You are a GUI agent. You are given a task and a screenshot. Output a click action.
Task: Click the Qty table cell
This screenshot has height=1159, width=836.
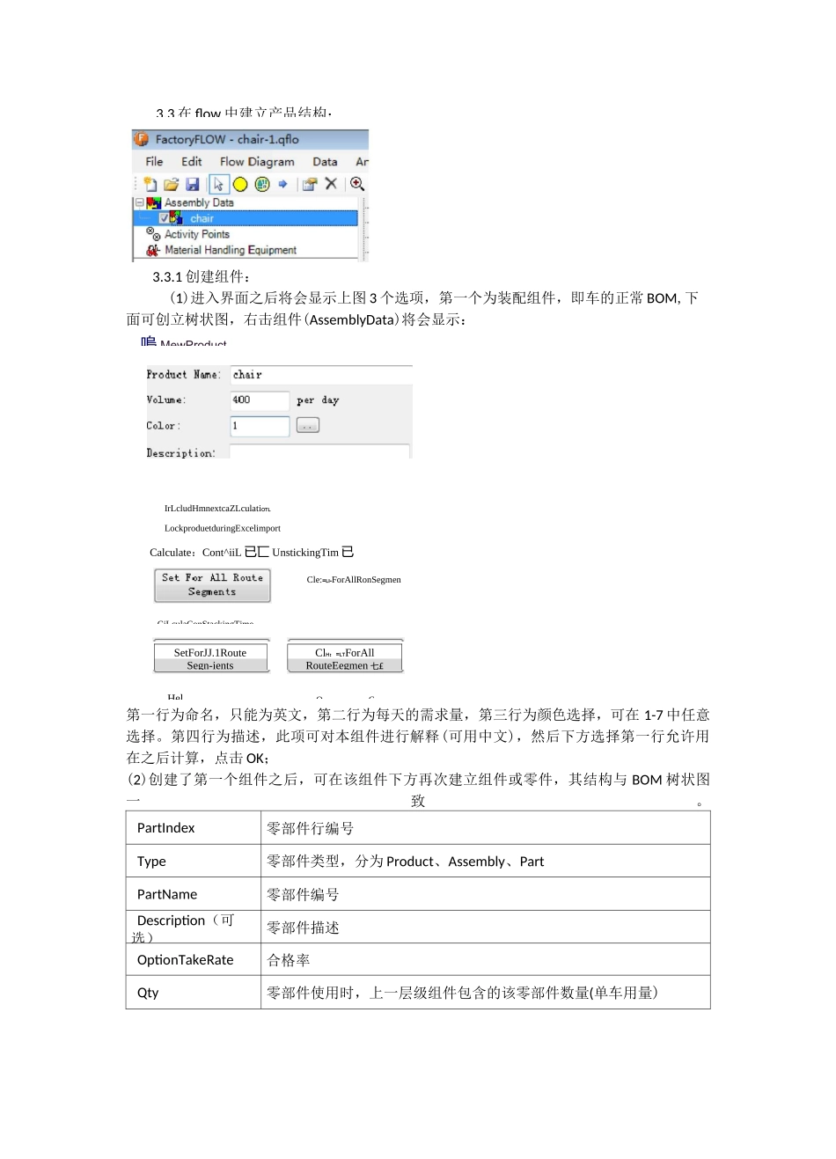tap(194, 993)
